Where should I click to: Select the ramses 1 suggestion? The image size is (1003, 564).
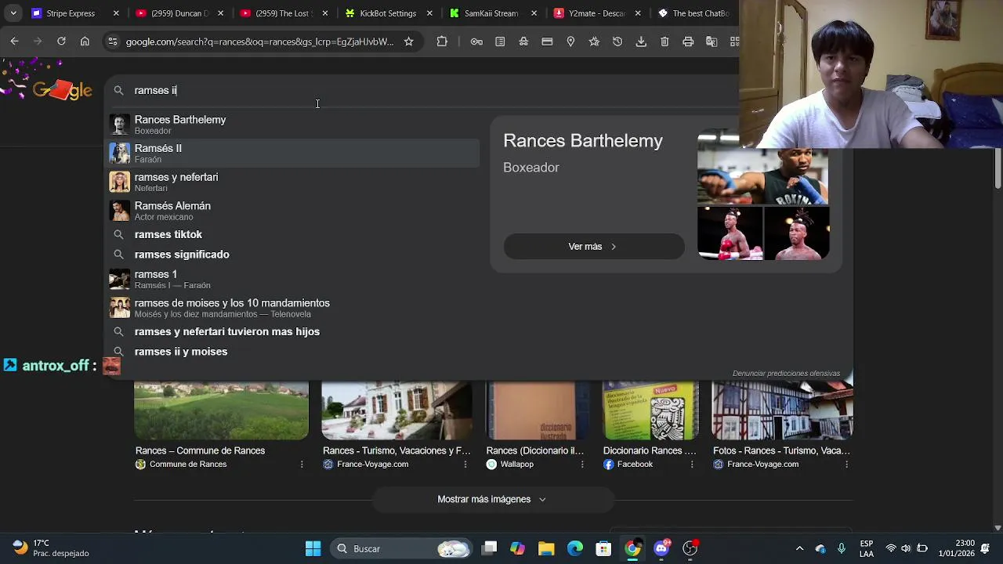[293, 279]
